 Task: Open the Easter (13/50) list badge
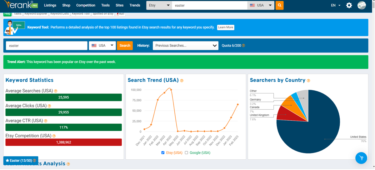(21, 161)
